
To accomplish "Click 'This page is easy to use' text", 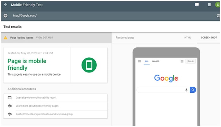I will click(x=34, y=74).
